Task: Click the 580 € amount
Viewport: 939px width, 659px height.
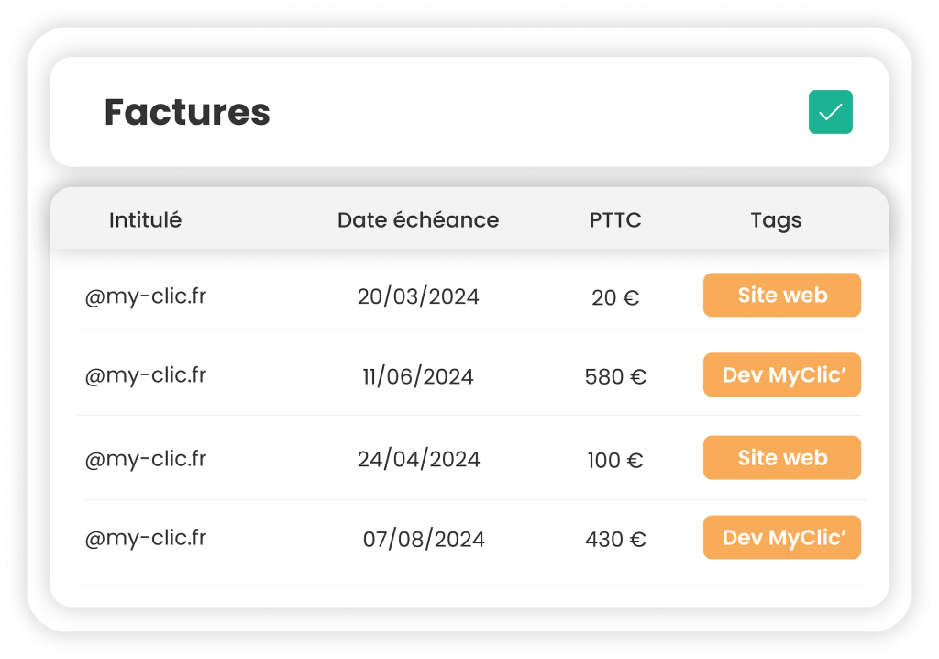Action: point(615,374)
